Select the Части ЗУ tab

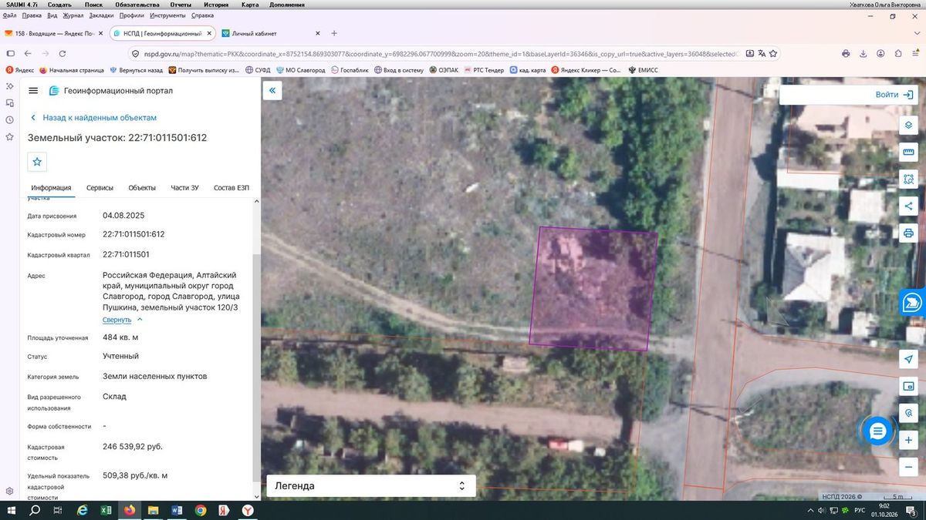(x=185, y=188)
